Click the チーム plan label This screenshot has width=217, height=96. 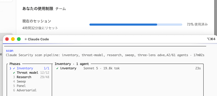pos(61,9)
